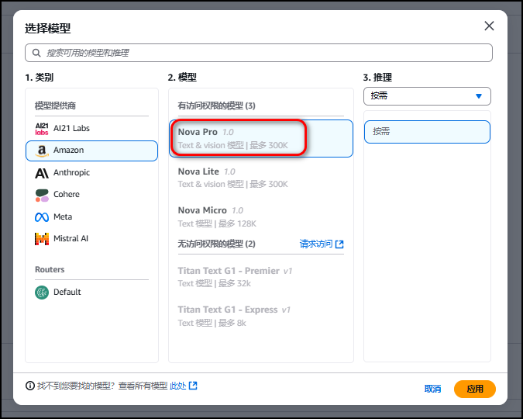Click Titan Text G1 - Express model
The width and height of the screenshot is (523, 419).
261,316
